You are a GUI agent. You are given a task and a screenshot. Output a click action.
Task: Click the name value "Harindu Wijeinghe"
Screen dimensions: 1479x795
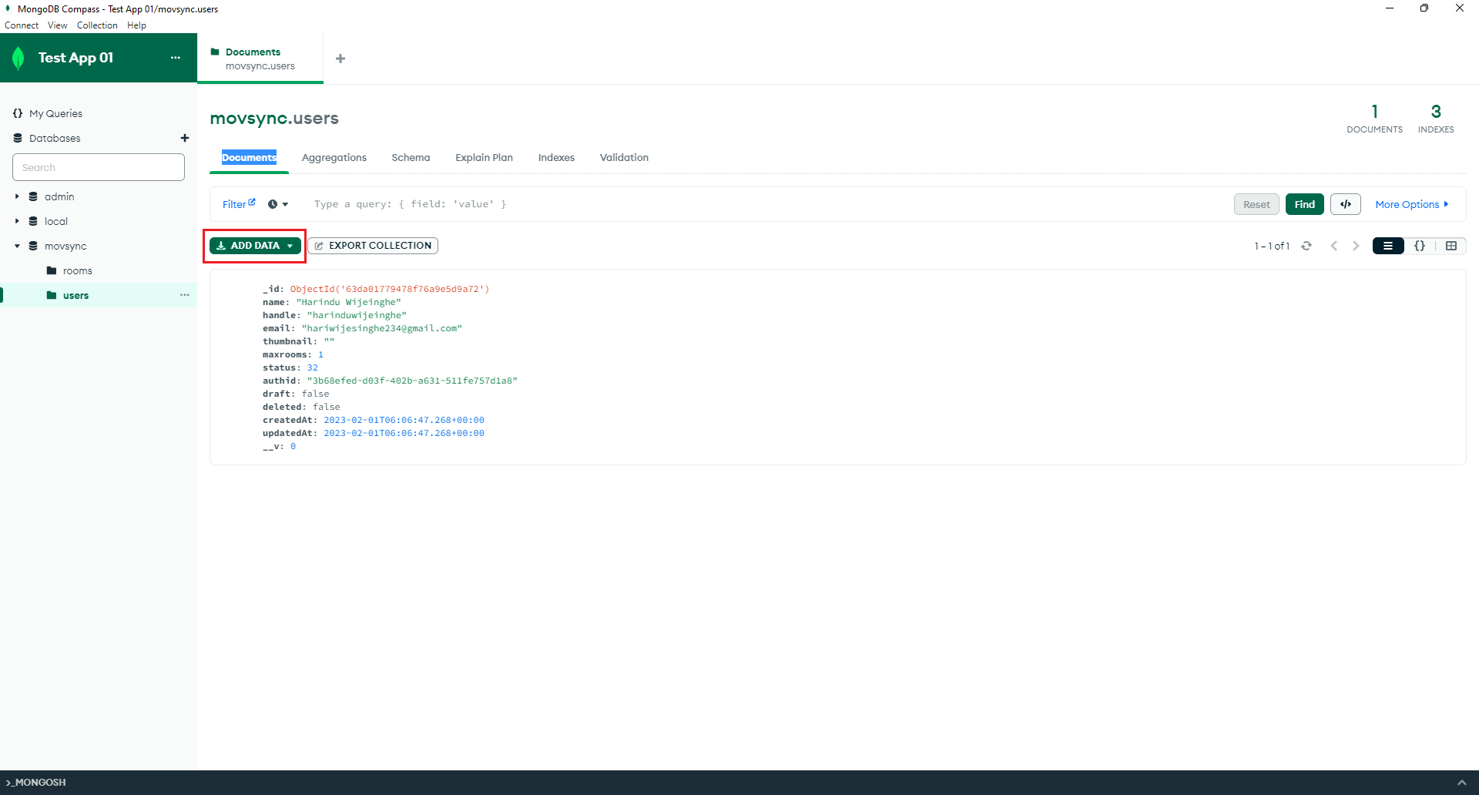coord(348,302)
